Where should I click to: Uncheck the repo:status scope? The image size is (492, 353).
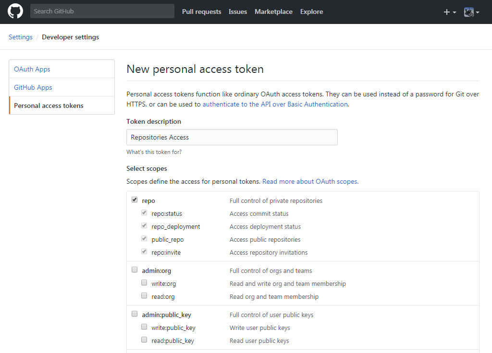pyautogui.click(x=144, y=212)
